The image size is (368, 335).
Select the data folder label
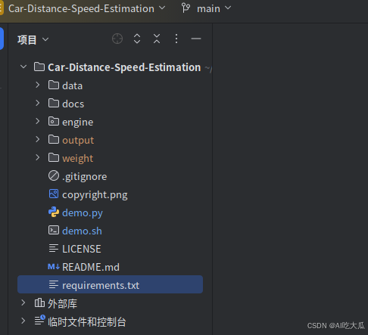(x=72, y=85)
